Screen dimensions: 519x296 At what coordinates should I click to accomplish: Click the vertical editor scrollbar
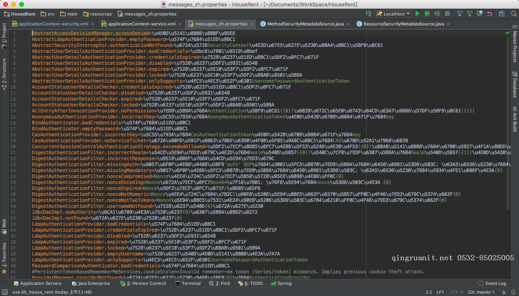coord(507,123)
